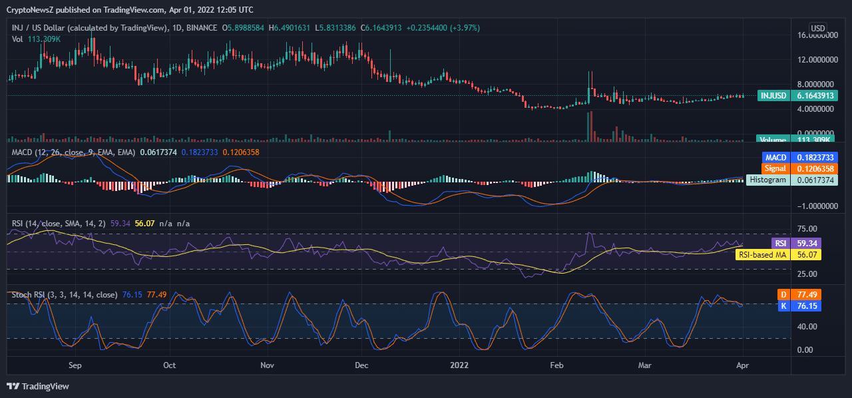852x398 pixels.
Task: Click the Vol 113.309K indicator legend
Action: (36, 39)
